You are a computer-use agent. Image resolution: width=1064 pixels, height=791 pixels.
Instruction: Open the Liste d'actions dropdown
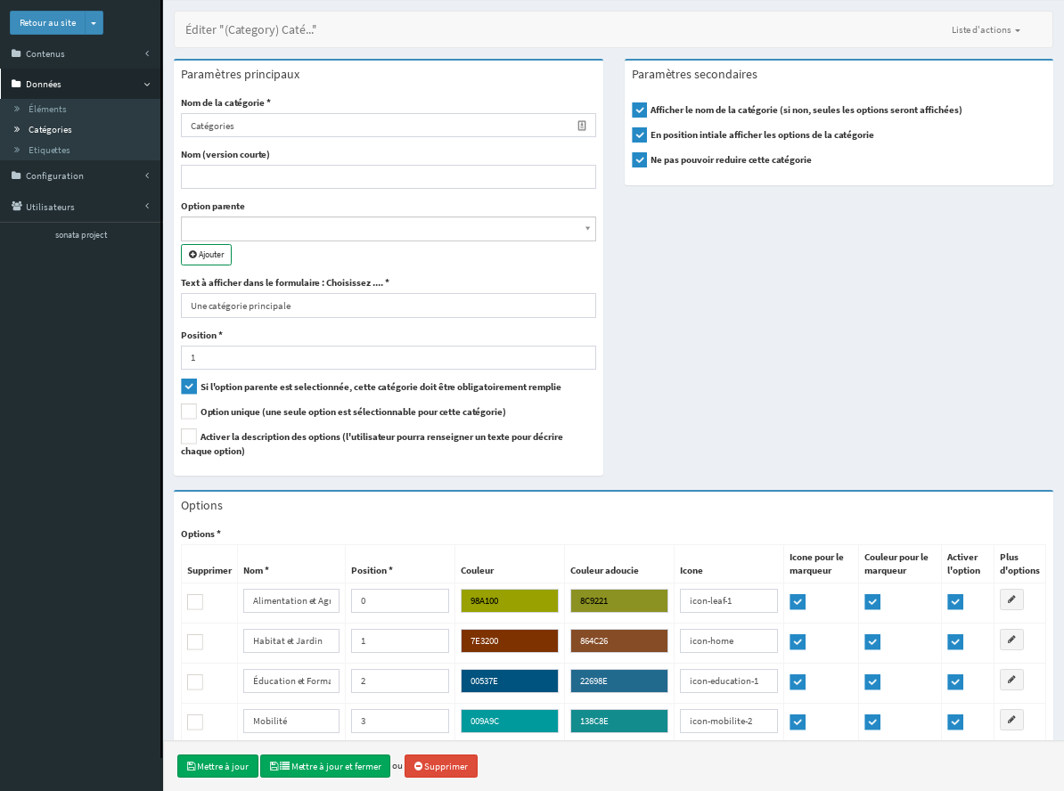986,30
